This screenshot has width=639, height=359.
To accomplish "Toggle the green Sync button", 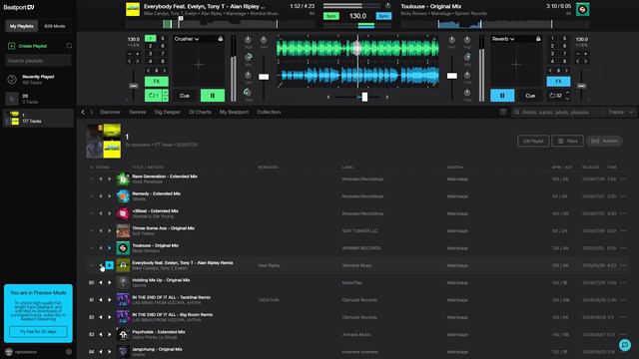I will pos(330,16).
